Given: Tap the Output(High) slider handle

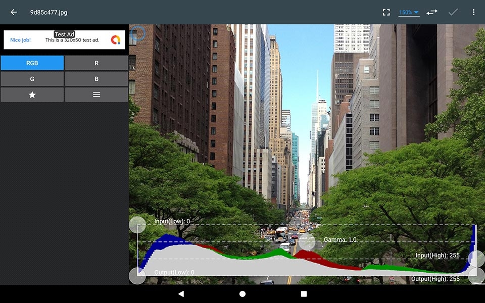Looking at the screenshot, I should pos(475,275).
